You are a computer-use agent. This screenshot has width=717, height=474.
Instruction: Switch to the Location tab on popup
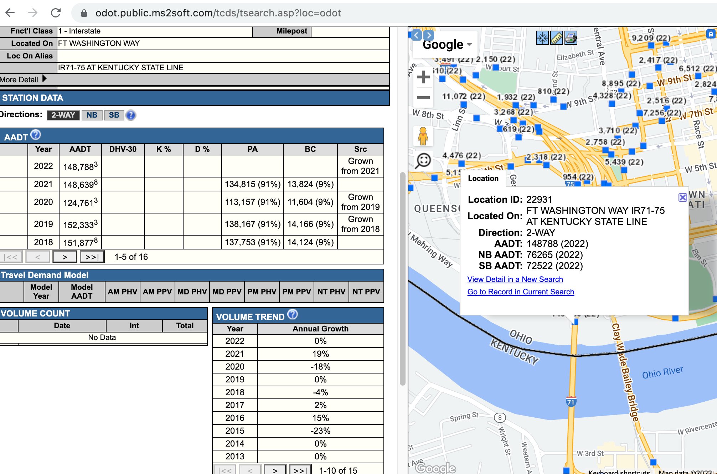point(483,178)
